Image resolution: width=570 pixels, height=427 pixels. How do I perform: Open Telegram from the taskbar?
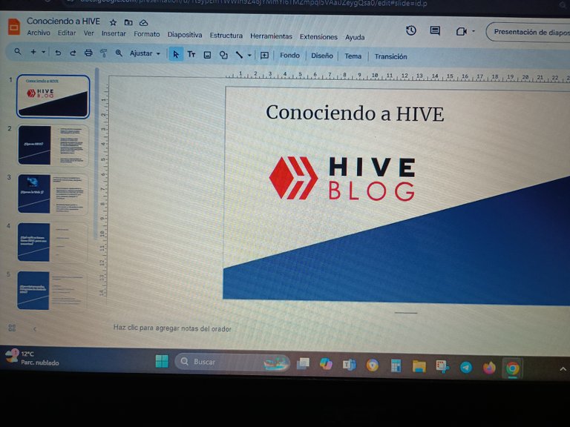click(465, 367)
